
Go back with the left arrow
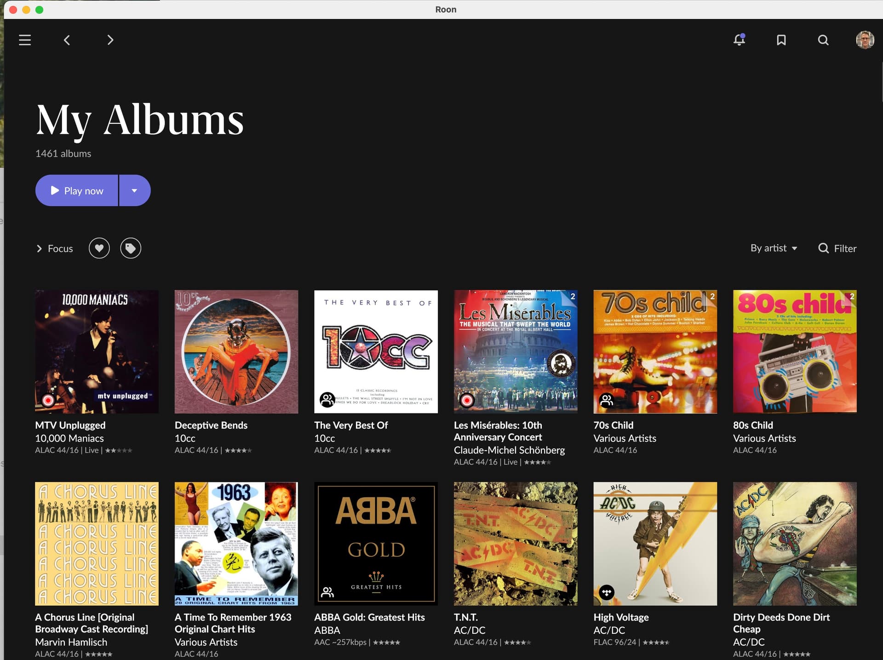coord(67,40)
